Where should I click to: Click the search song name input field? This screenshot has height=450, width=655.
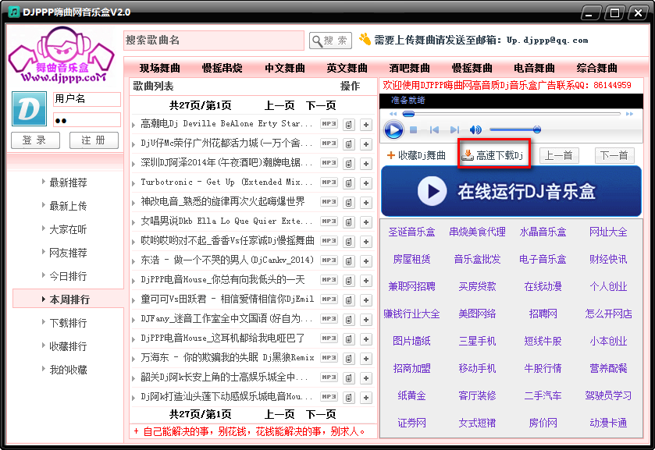coord(213,41)
